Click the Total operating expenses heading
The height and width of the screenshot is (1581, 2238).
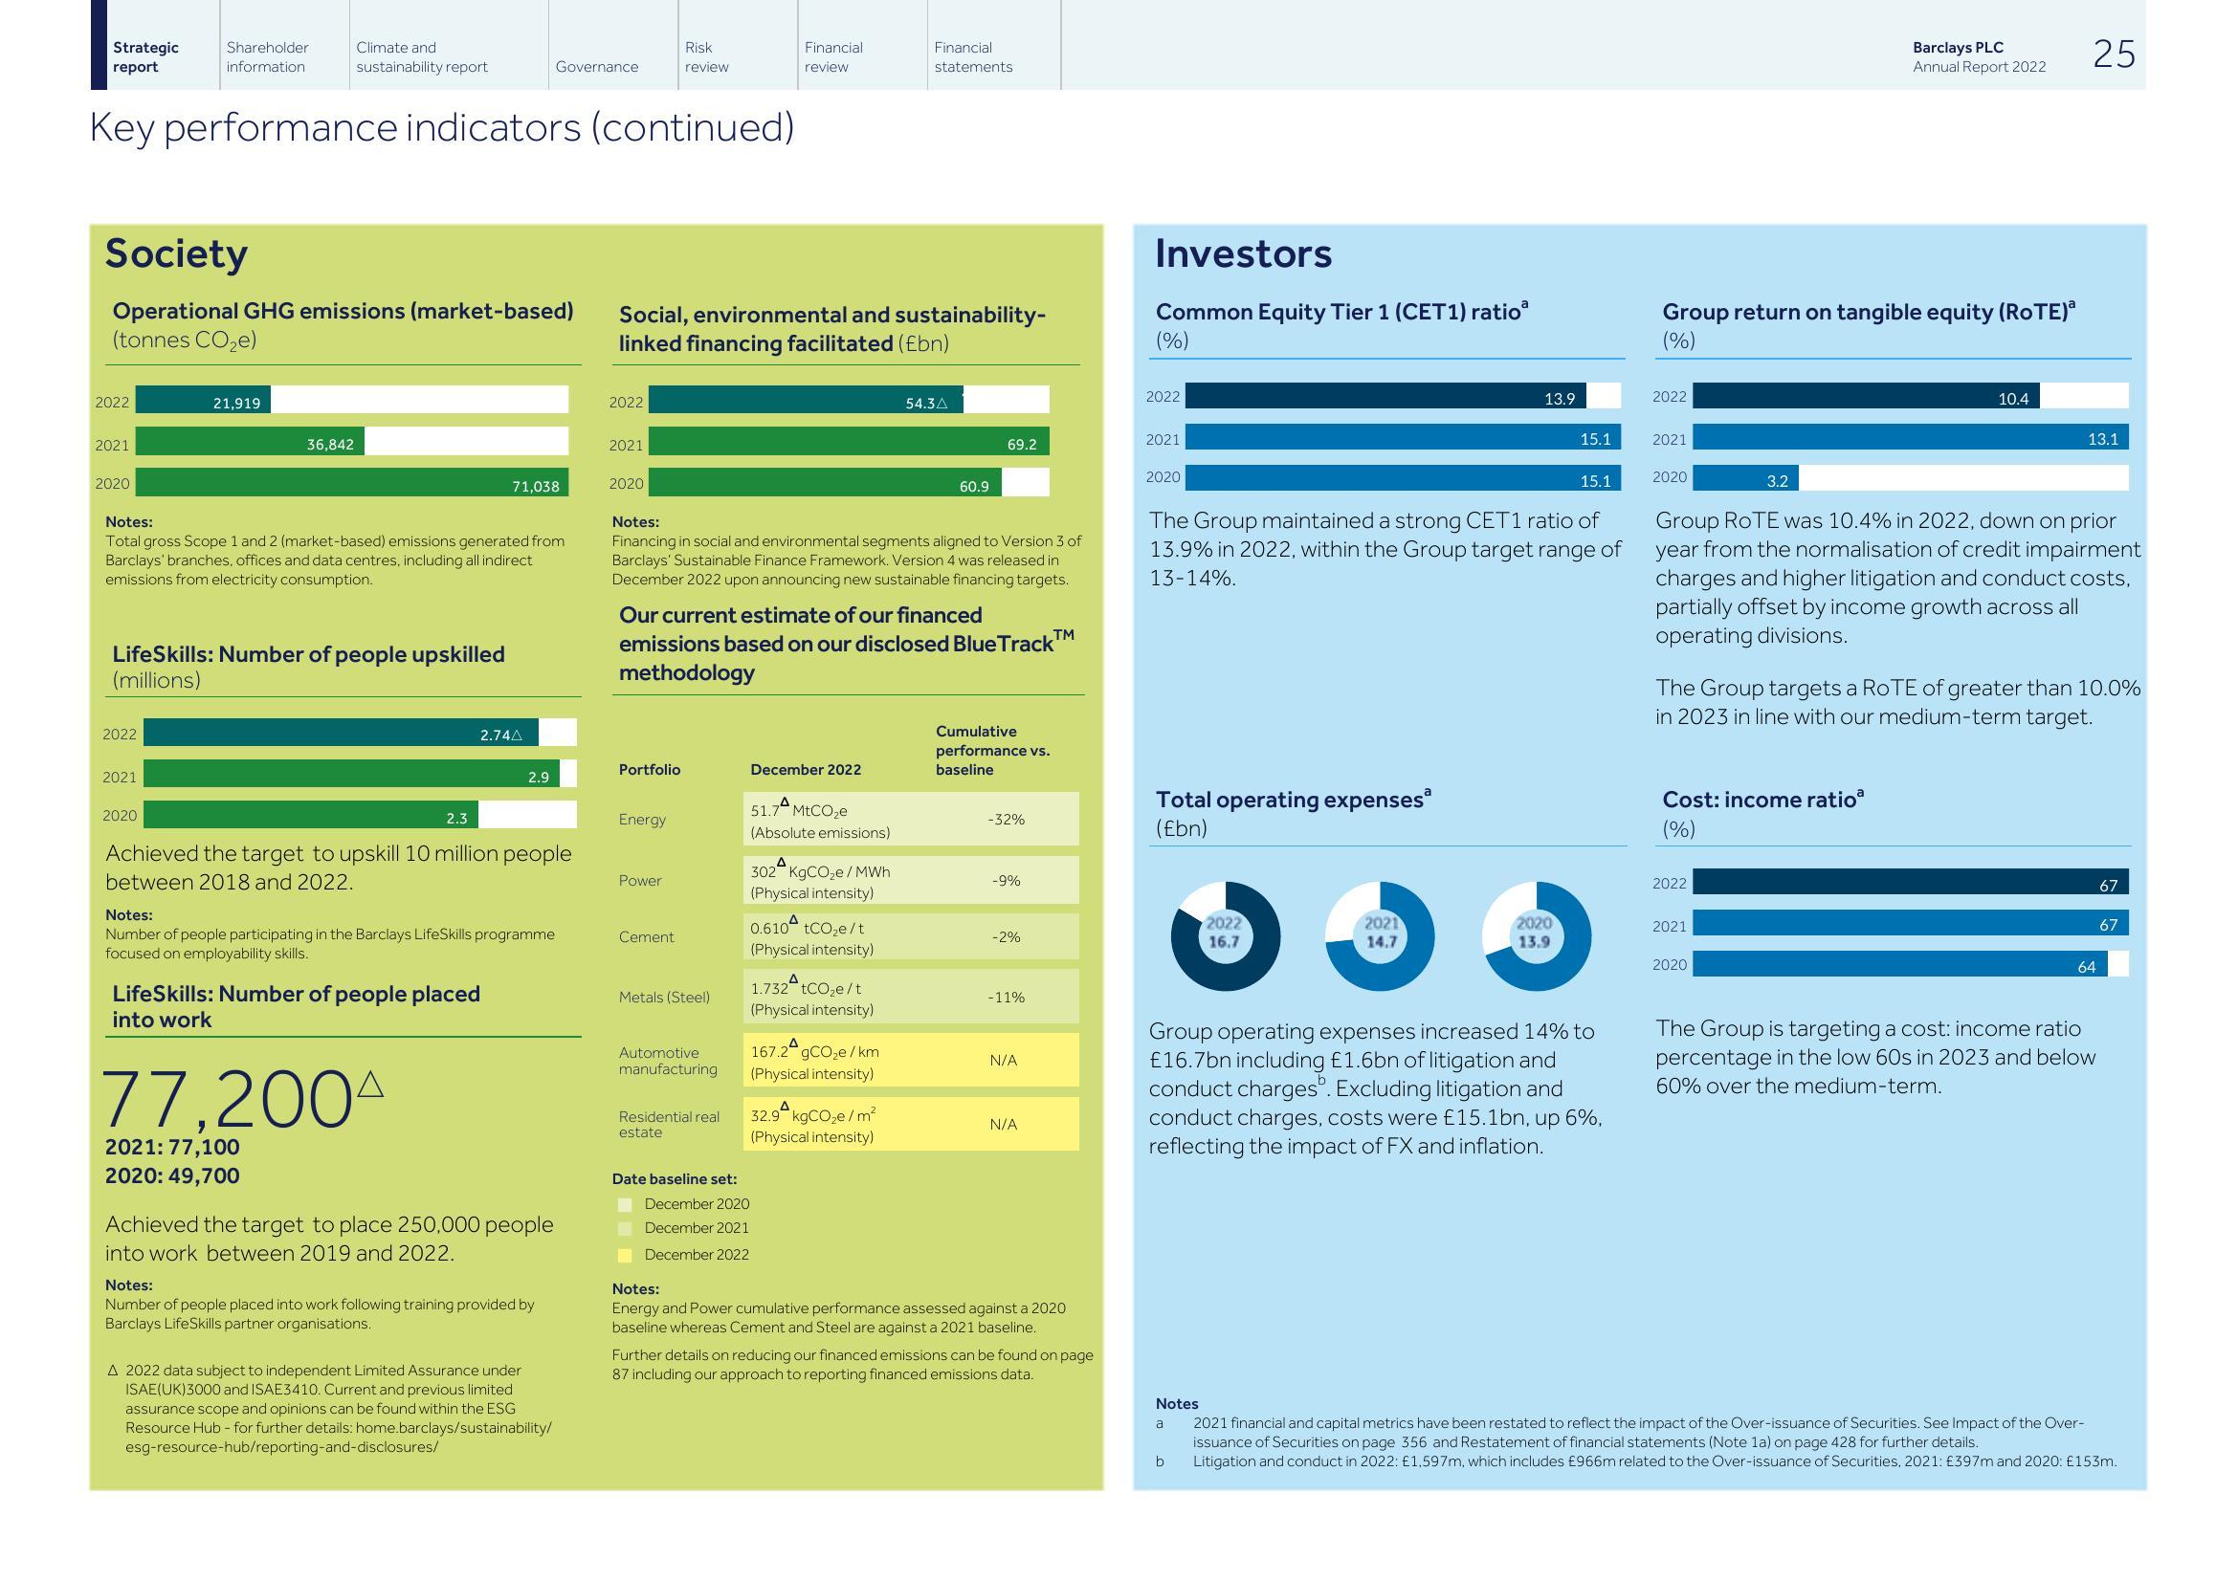[x=1294, y=799]
